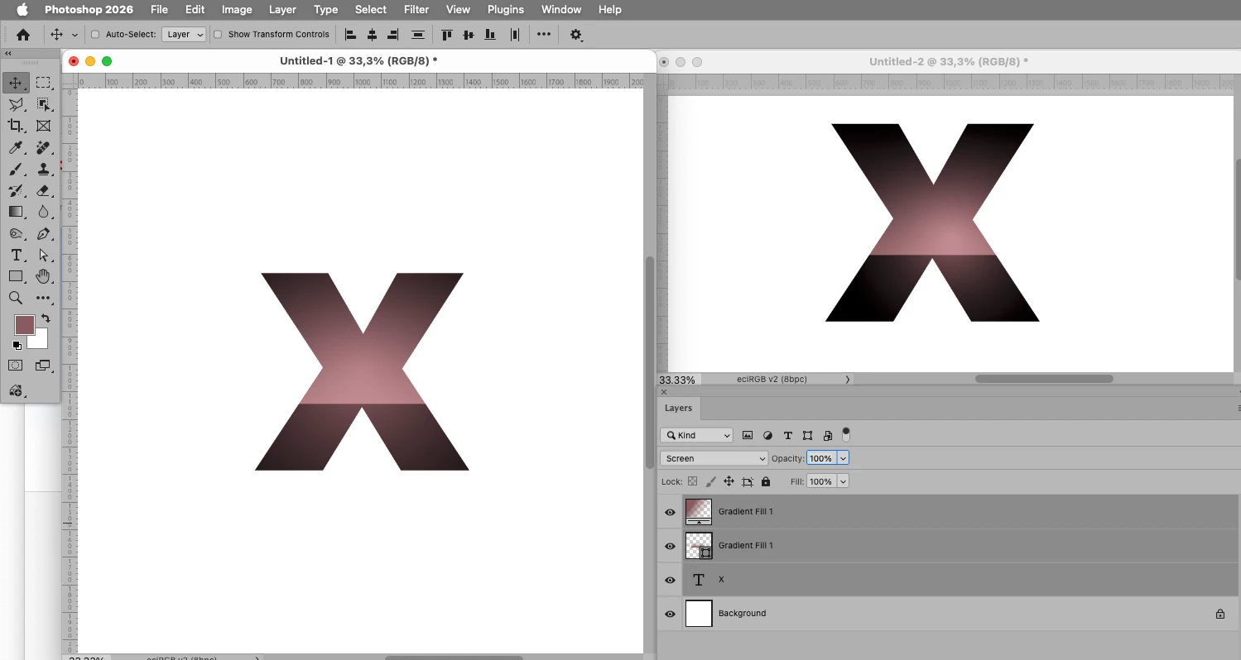Toggle lock transparent pixels
1241x660 pixels.
693,481
